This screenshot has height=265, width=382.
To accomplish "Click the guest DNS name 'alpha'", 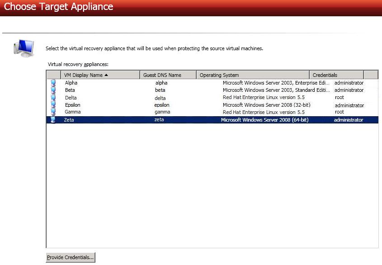I will pos(161,83).
